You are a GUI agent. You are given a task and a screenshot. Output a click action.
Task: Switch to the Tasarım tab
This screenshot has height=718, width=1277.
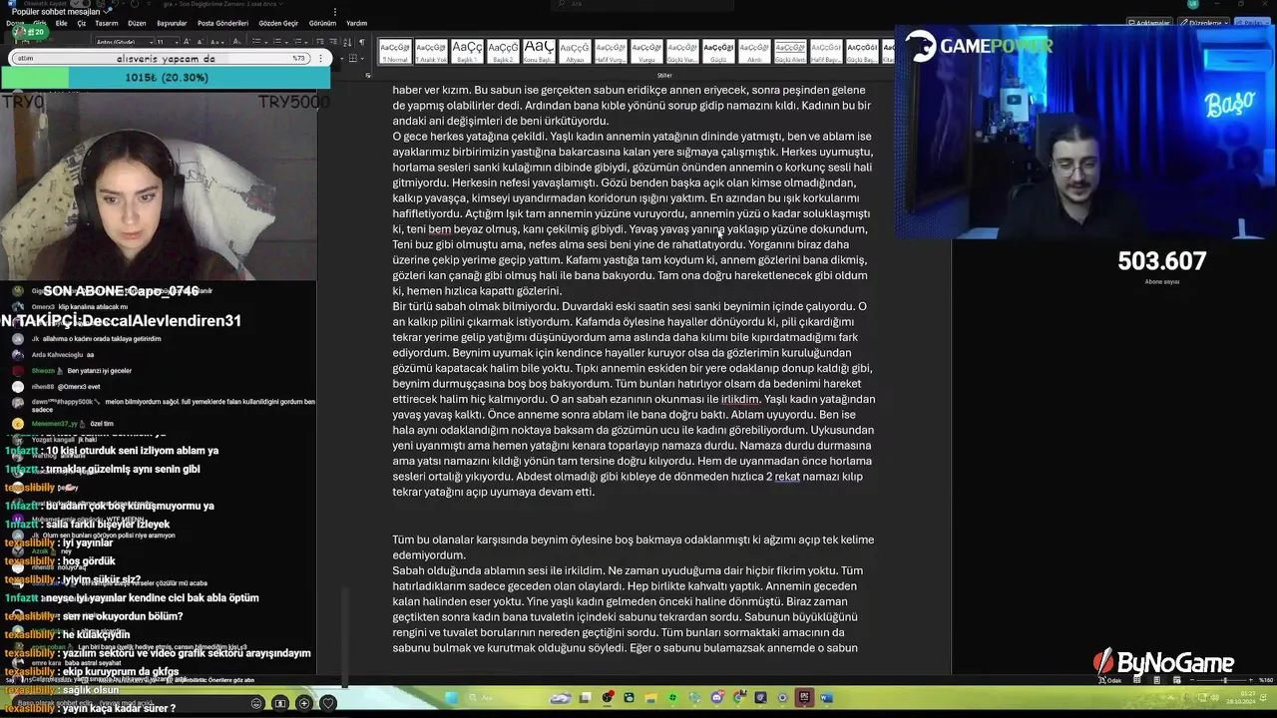click(x=107, y=23)
